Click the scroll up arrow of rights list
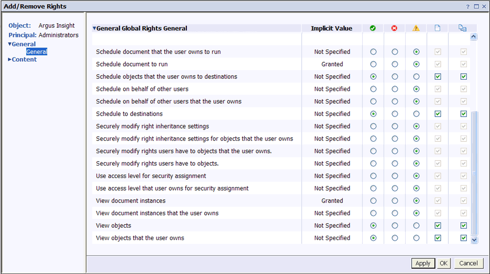Image resolution: width=490 pixels, height=274 pixels. pos(474,36)
